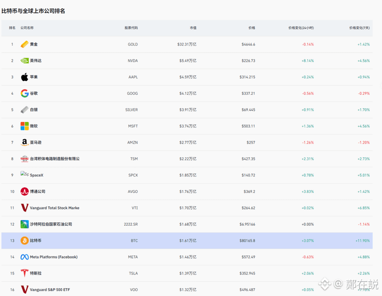The image size is (382, 296).
Task: Click the +11.90% Bitcoin 7-day change
Action: tap(363, 240)
